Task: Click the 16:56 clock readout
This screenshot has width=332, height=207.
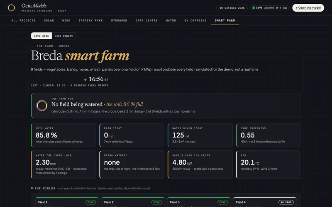Action: [x=99, y=79]
